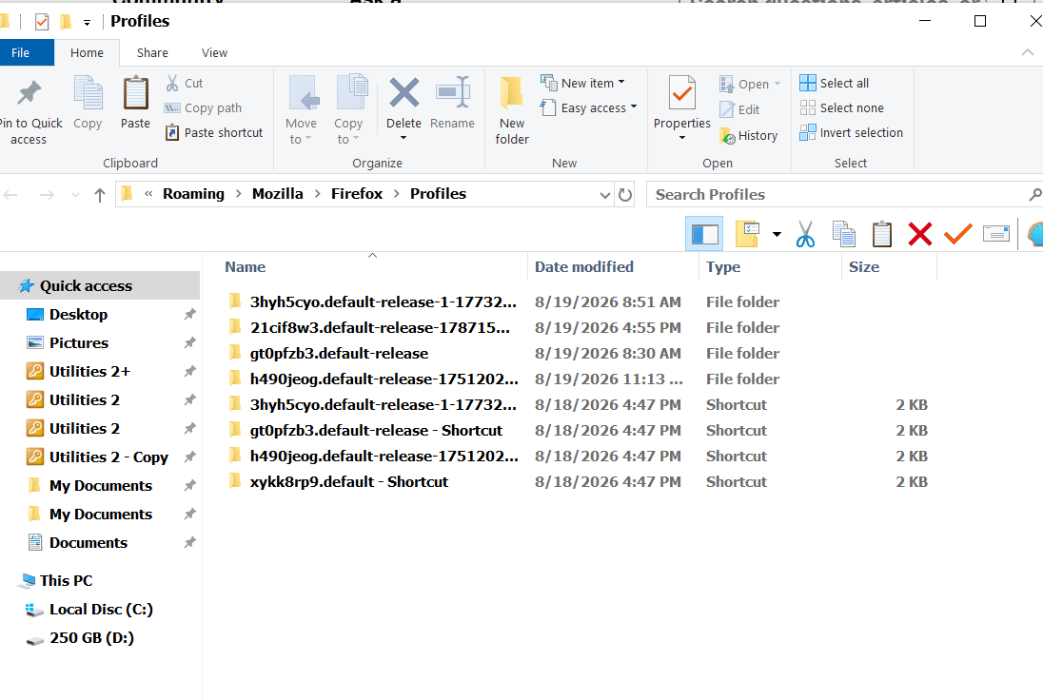Toggle the navigation pane toolbar button
Image resolution: width=1043 pixels, height=700 pixels.
pyautogui.click(x=704, y=234)
